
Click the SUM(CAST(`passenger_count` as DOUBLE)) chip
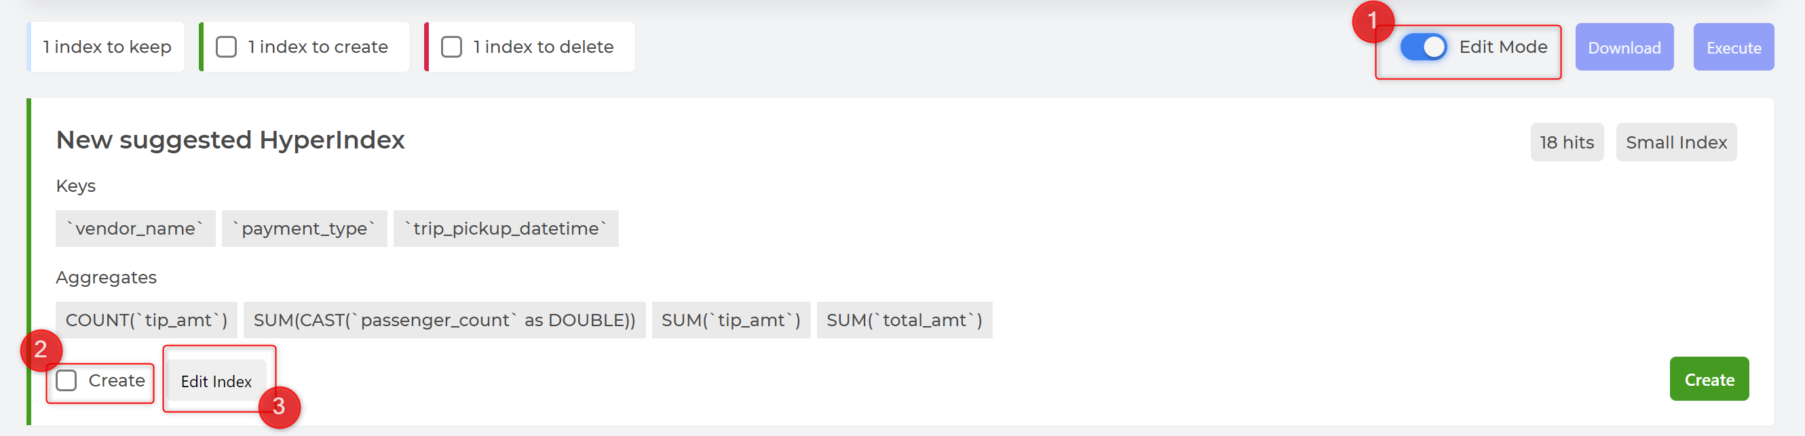coord(444,320)
